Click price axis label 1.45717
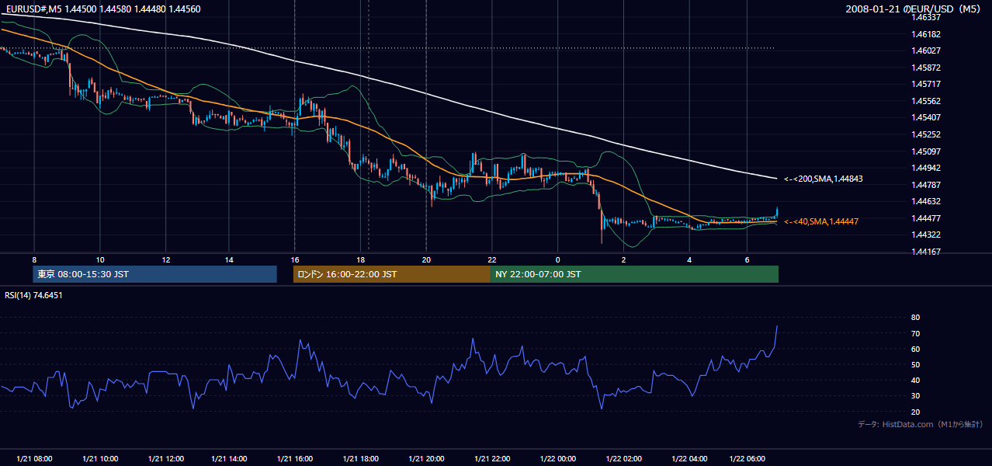The image size is (992, 466). 925,84
